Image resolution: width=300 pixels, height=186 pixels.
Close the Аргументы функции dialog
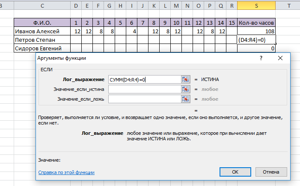click(280, 58)
